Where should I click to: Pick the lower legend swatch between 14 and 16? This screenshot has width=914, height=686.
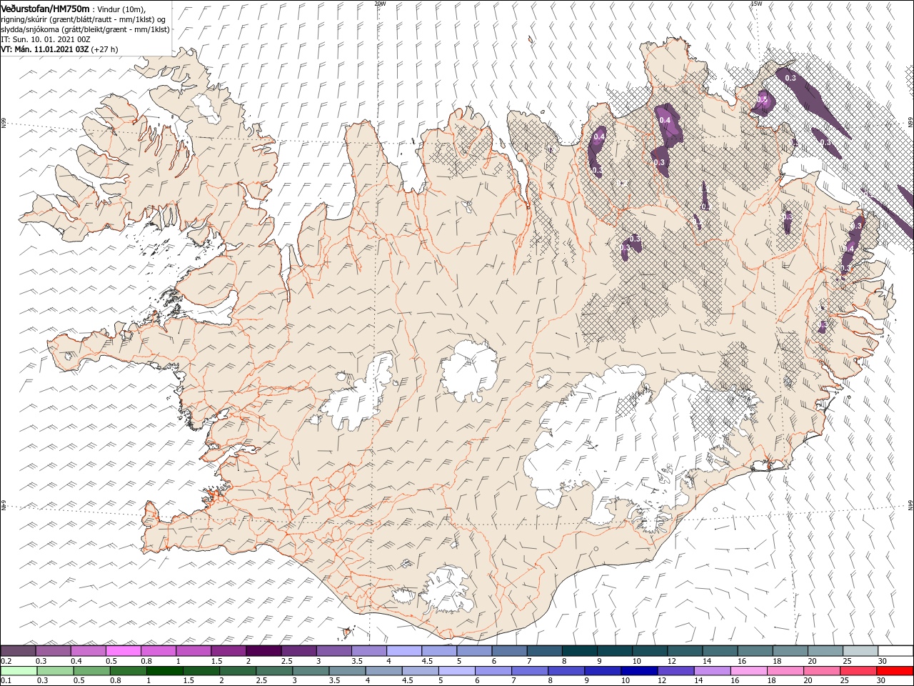pyautogui.click(x=712, y=671)
